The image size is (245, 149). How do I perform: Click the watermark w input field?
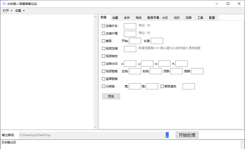pyautogui.click(x=164, y=64)
